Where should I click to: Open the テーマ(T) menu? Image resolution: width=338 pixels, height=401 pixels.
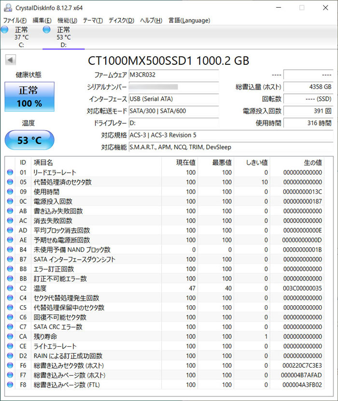tap(93, 20)
